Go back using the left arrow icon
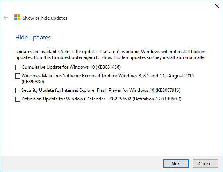Screen dimensions: 223x172 6,18
